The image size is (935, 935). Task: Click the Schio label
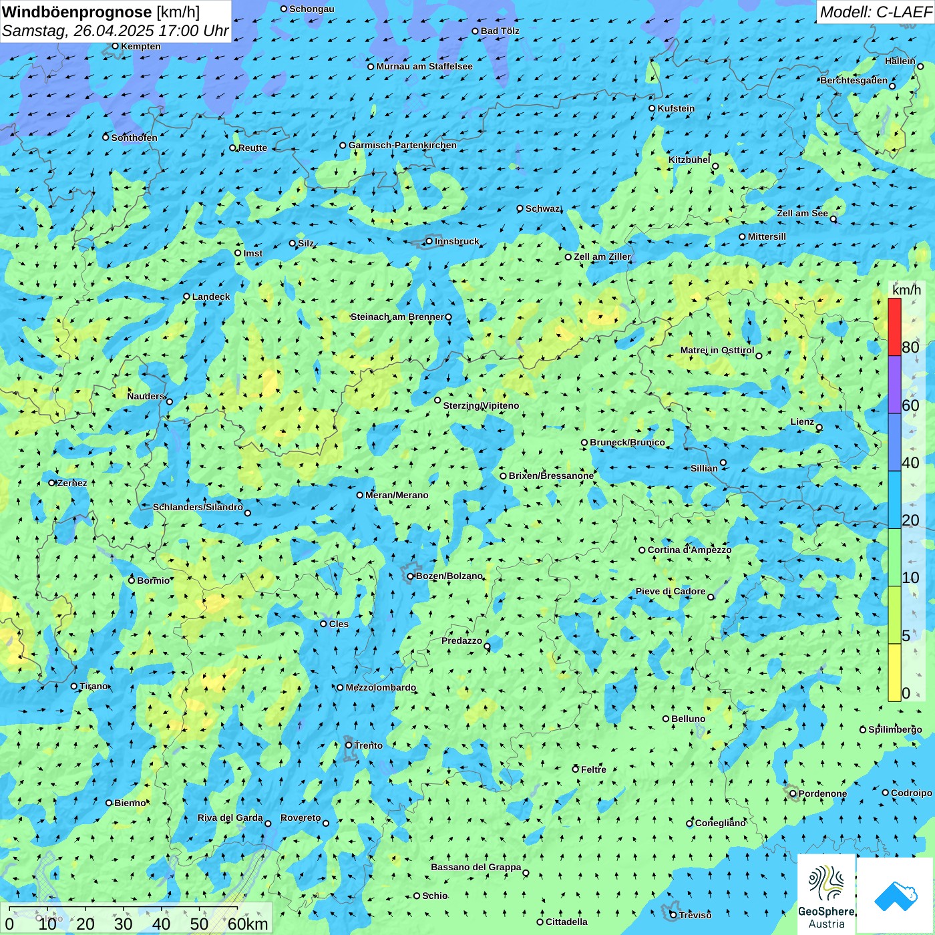tap(435, 896)
